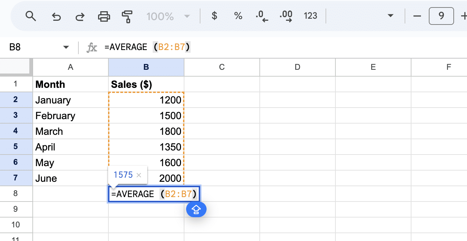Apply currency format with dollar icon
The height and width of the screenshot is (241, 467).
click(x=214, y=16)
